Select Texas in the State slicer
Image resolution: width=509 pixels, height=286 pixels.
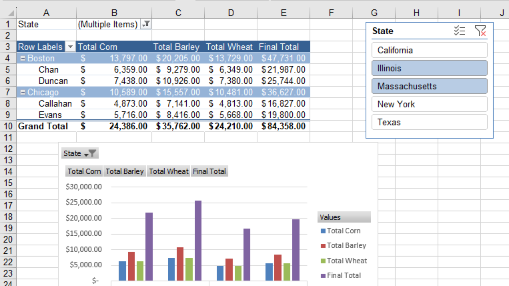coord(429,122)
